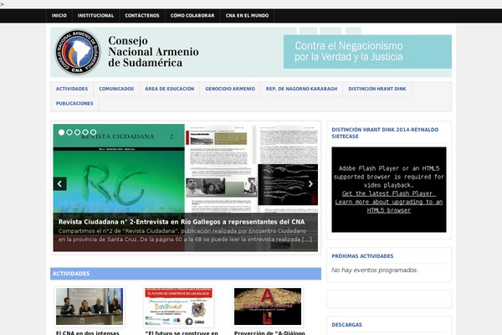Go to next slide arrow

point(310,184)
